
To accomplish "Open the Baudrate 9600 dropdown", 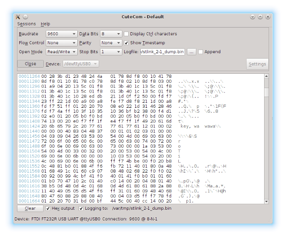I will coord(62,34).
